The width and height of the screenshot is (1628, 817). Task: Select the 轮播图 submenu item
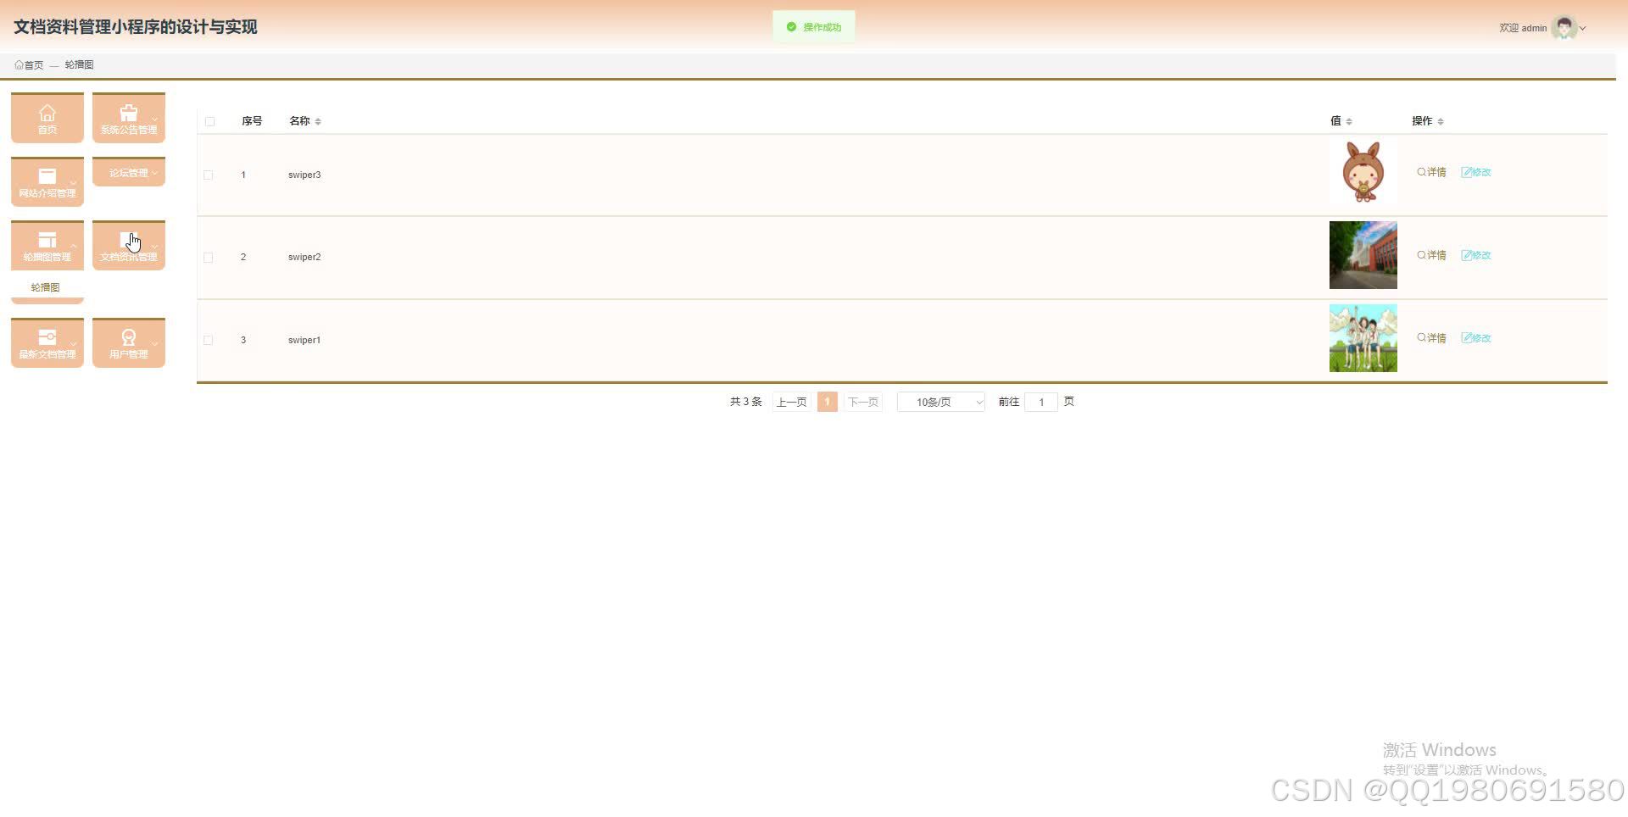(x=46, y=287)
